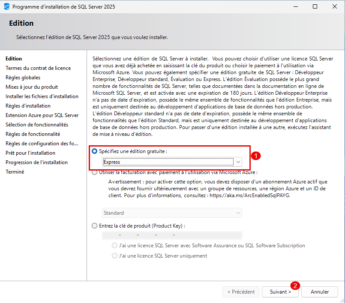345x303 pixels.
Task: Maximize the installer window
Action: point(315,6)
